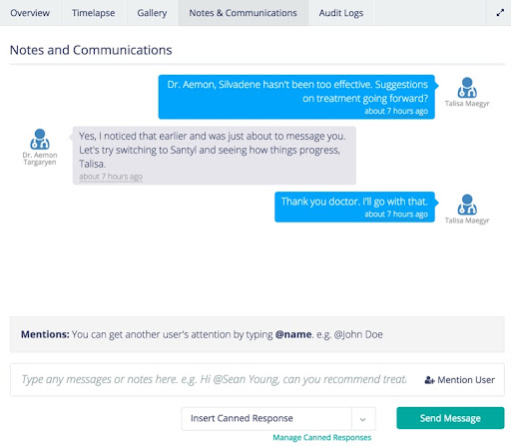Click Talisa Maegyr's avatar beside thank-you message
The height and width of the screenshot is (446, 511).
(467, 205)
